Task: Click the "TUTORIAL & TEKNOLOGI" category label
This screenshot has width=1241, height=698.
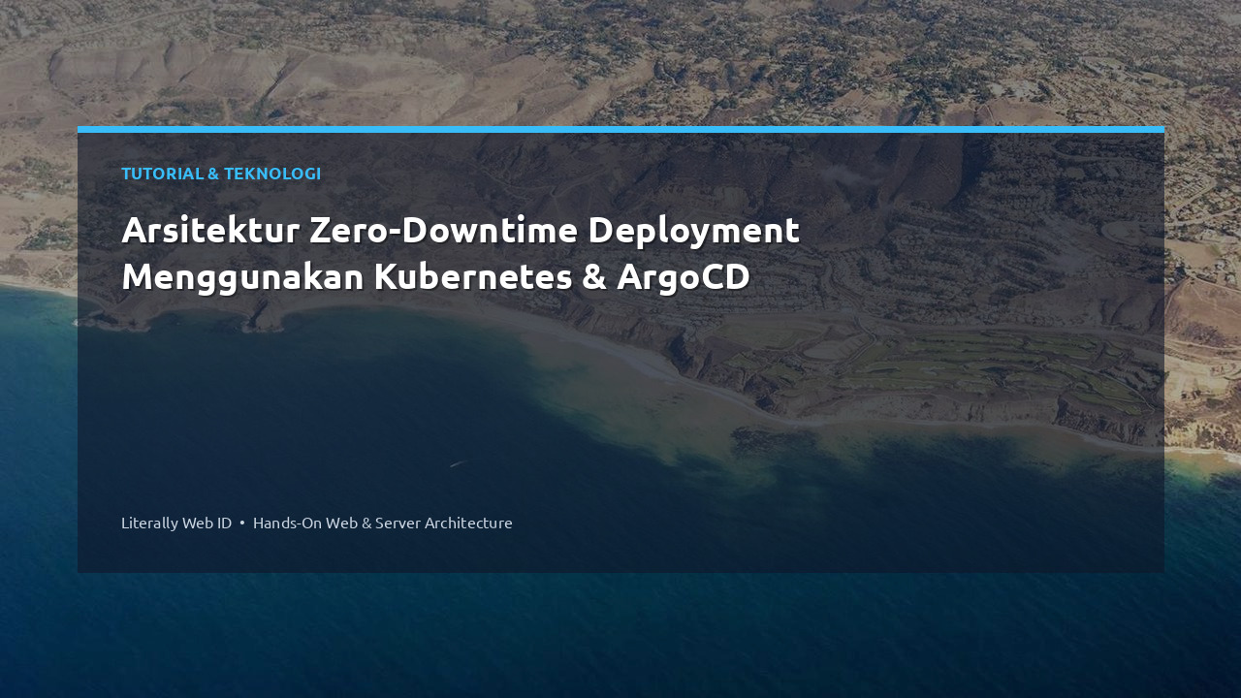Action: [221, 174]
